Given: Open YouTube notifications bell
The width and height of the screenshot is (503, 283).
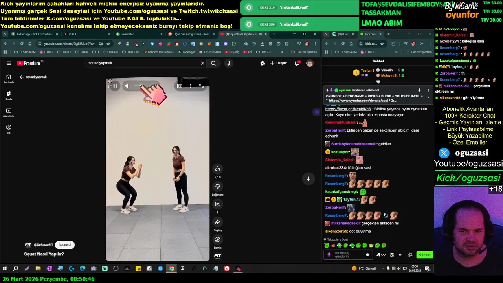Looking at the screenshot, I should pyautogui.click(x=297, y=63).
